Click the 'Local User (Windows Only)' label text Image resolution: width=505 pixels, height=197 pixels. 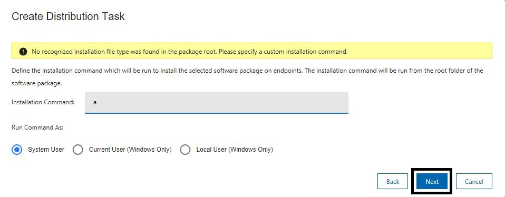point(235,150)
